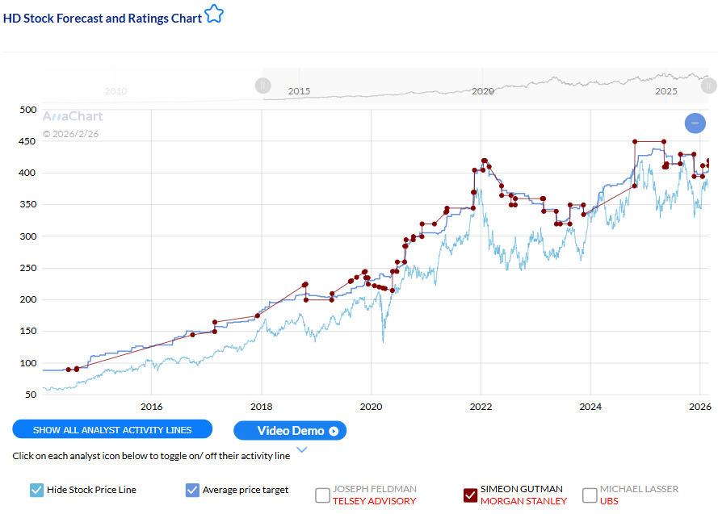Expand the chevron below Video Demo
The width and height of the screenshot is (718, 514).
click(x=302, y=450)
